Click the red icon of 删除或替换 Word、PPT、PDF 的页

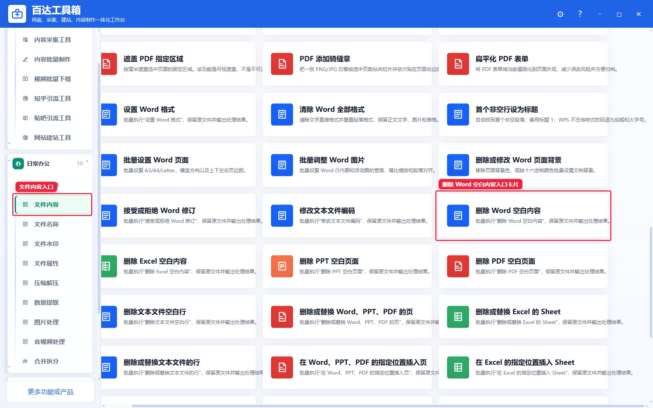coord(282,317)
